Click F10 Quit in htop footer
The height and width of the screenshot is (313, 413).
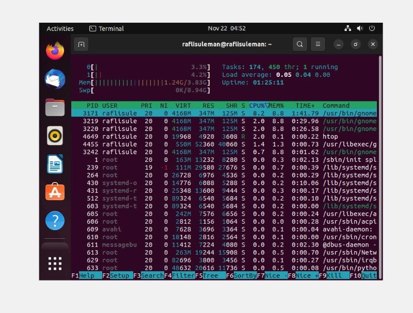[363, 276]
